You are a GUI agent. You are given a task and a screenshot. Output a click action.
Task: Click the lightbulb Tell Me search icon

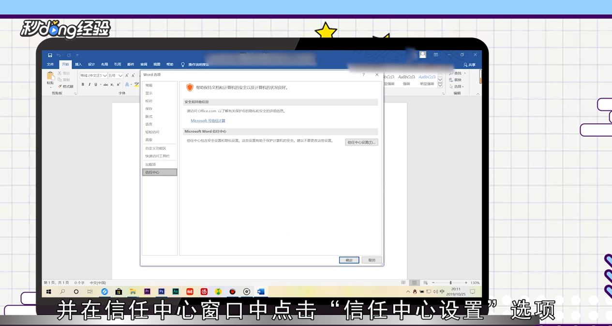click(x=183, y=64)
